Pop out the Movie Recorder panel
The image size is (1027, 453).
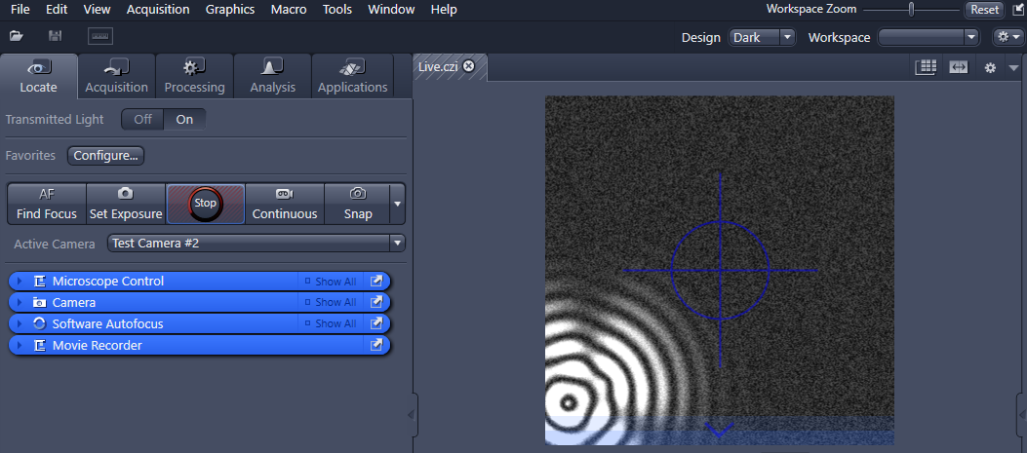(376, 346)
